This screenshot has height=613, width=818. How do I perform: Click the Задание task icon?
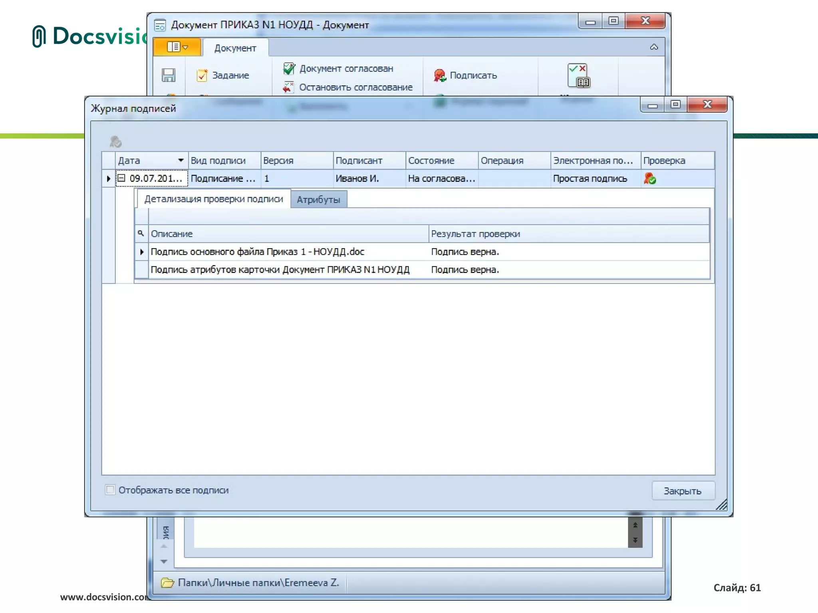(x=202, y=75)
